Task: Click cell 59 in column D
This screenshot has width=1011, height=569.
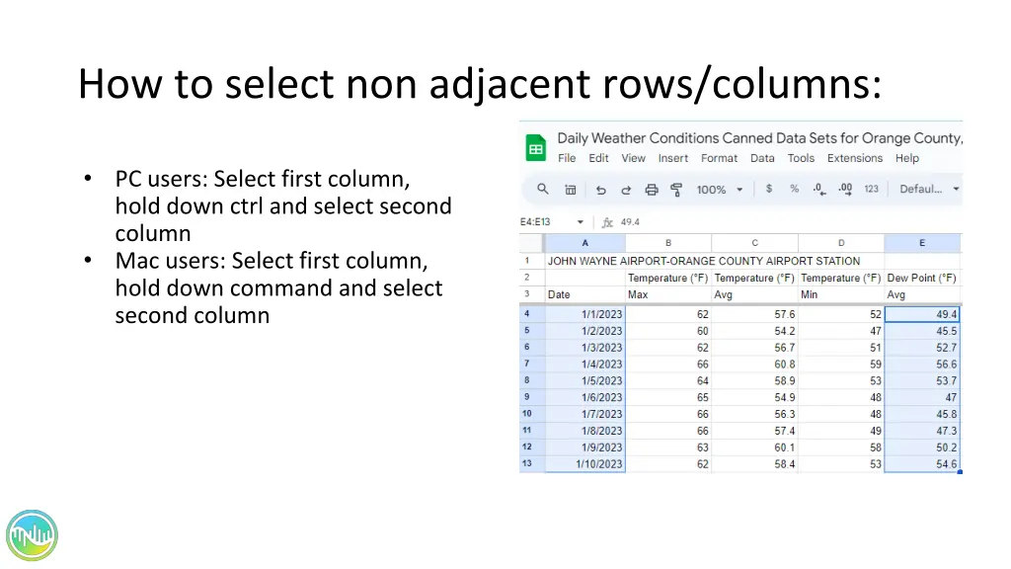Action: click(841, 365)
